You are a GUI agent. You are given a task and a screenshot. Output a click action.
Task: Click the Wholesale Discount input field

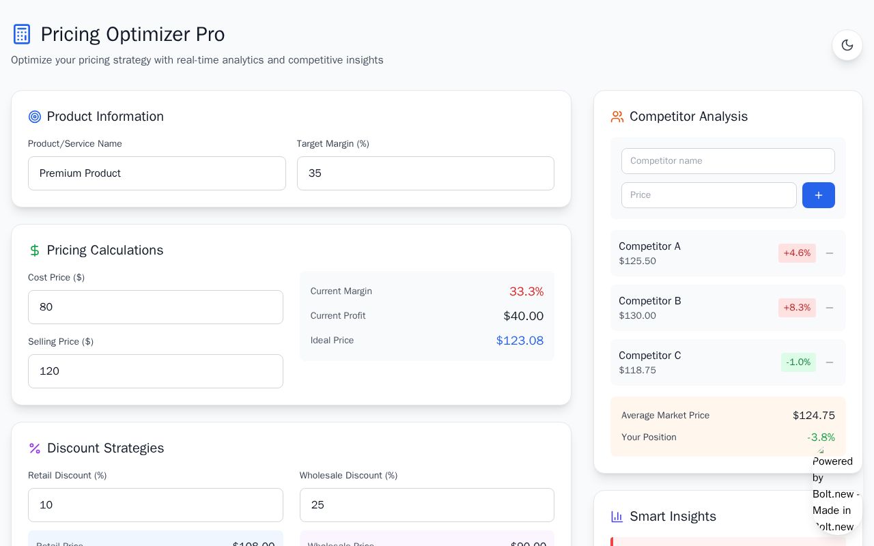427,505
